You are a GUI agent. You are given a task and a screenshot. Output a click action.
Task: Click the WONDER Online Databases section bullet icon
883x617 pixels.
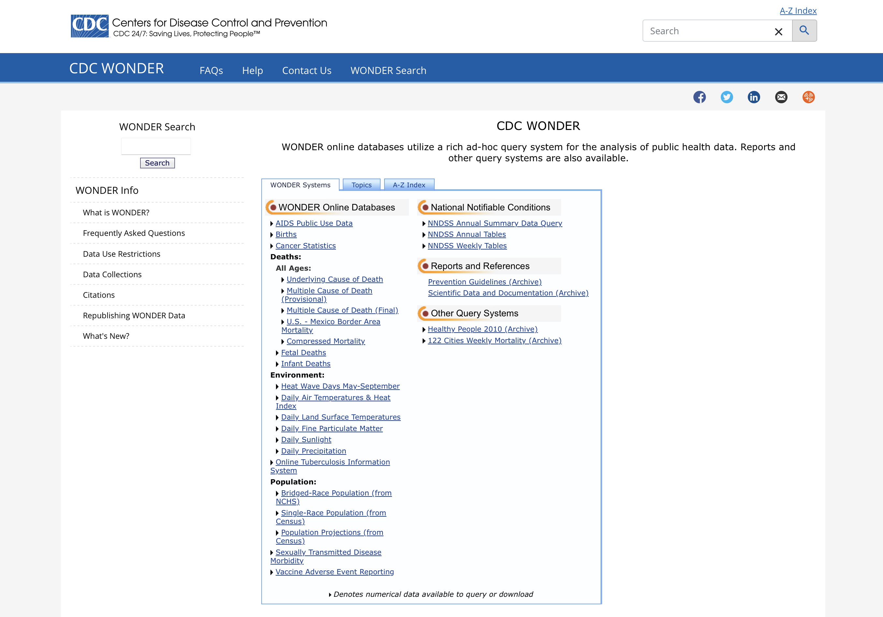[272, 207]
